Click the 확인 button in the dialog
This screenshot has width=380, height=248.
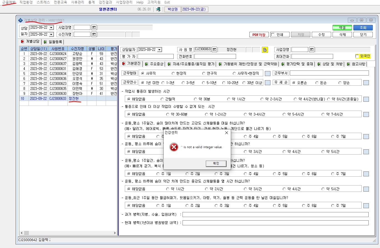click(x=216, y=163)
